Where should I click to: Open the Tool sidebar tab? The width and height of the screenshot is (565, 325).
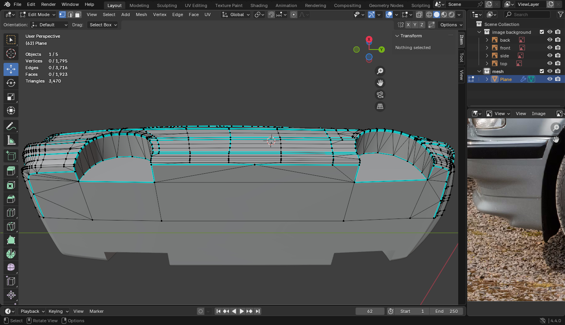pos(462,57)
